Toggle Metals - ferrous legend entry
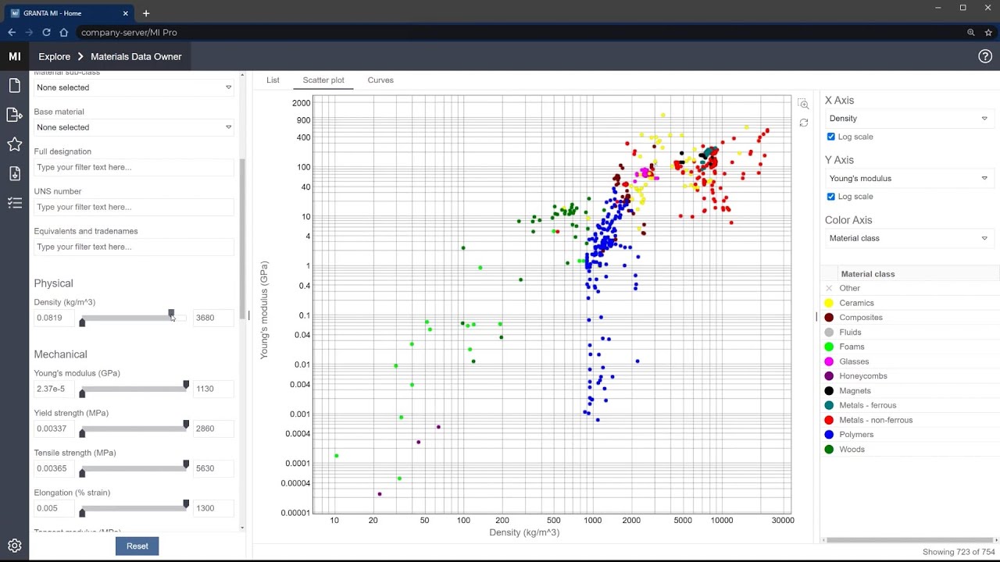1000x562 pixels. [x=867, y=405]
